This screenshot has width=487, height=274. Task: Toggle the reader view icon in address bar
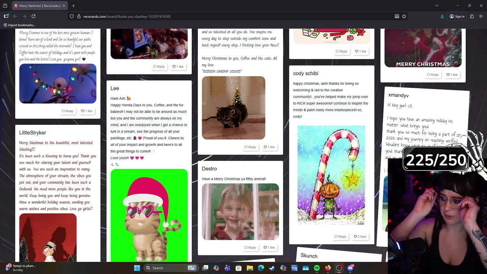(x=397, y=16)
